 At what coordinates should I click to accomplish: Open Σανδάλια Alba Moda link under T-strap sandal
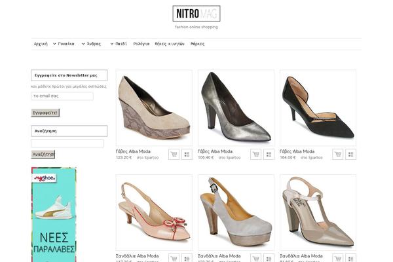[301, 256]
